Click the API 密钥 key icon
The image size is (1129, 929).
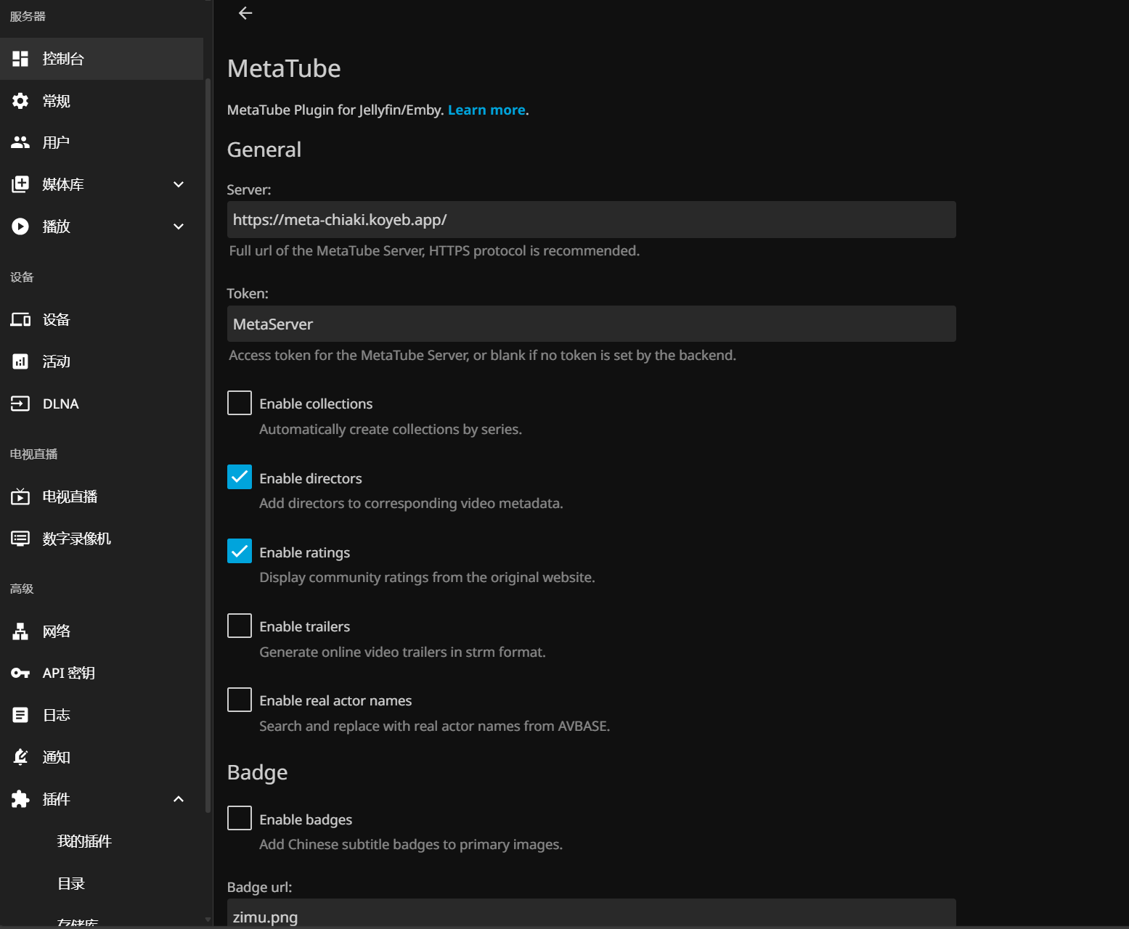pos(20,673)
